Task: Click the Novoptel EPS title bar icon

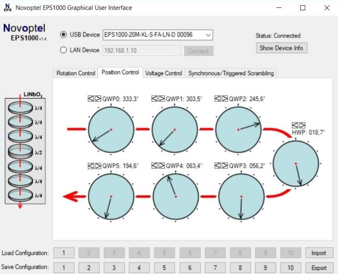Action: (x=8, y=7)
